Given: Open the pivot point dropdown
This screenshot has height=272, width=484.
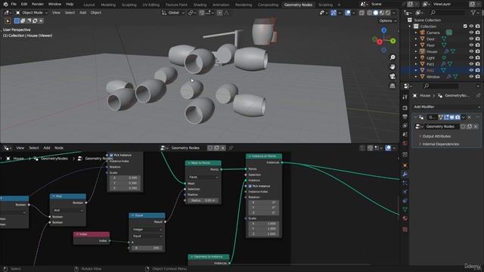Looking at the screenshot, I should (192, 13).
